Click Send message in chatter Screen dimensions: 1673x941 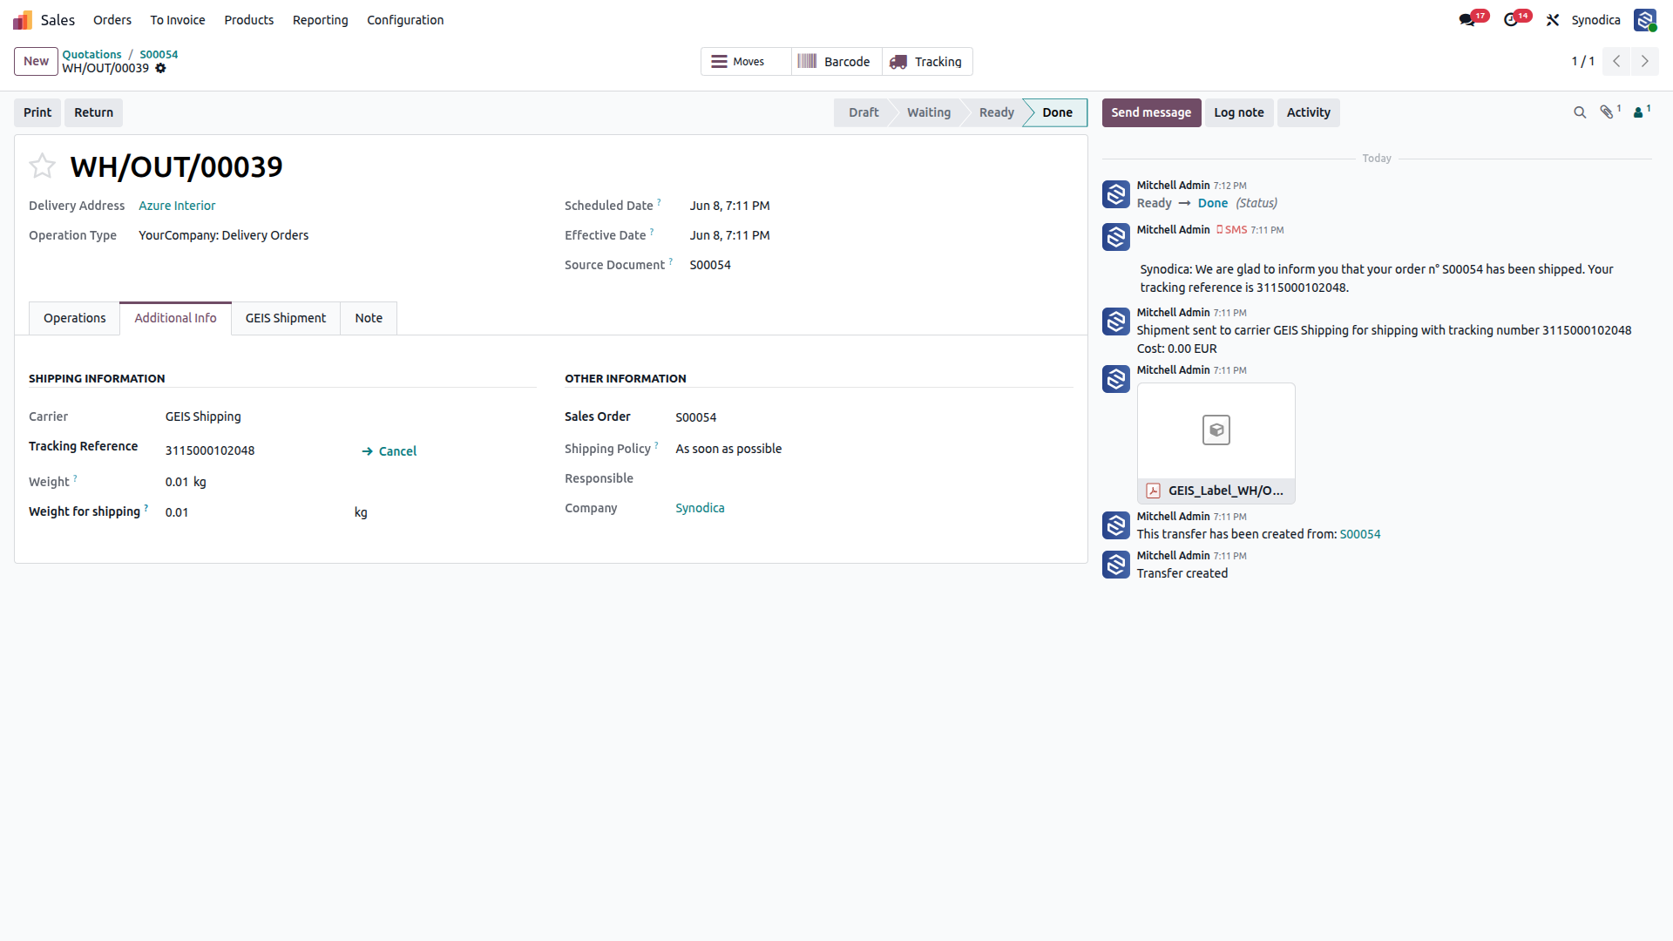[1151, 112]
